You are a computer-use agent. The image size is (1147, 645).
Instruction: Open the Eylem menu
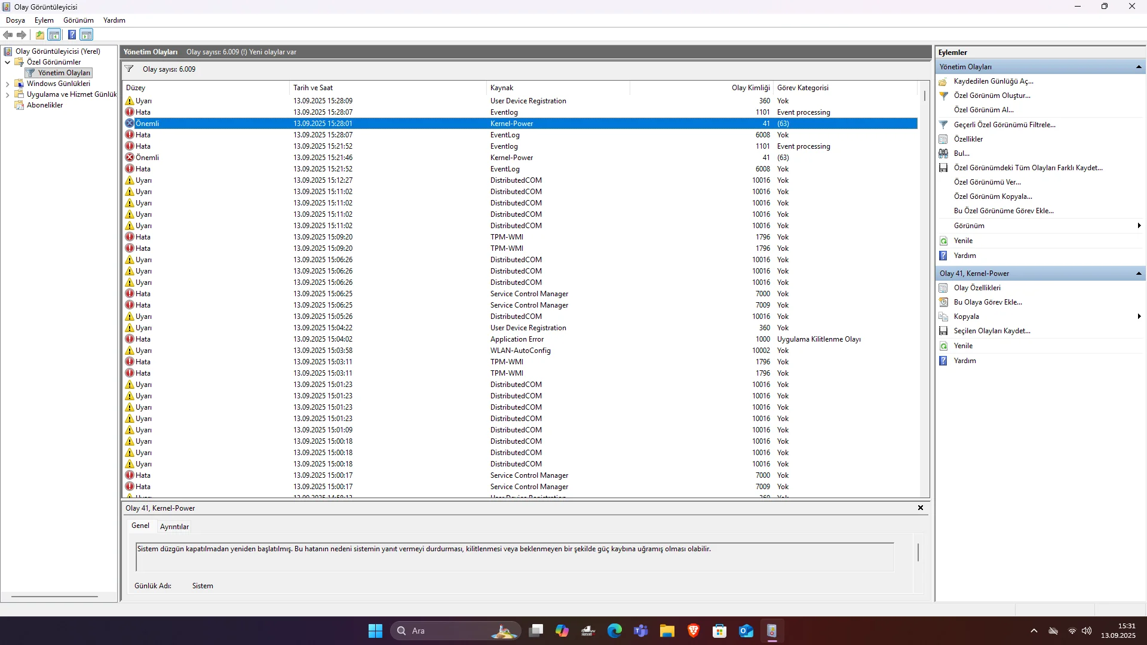coord(44,20)
